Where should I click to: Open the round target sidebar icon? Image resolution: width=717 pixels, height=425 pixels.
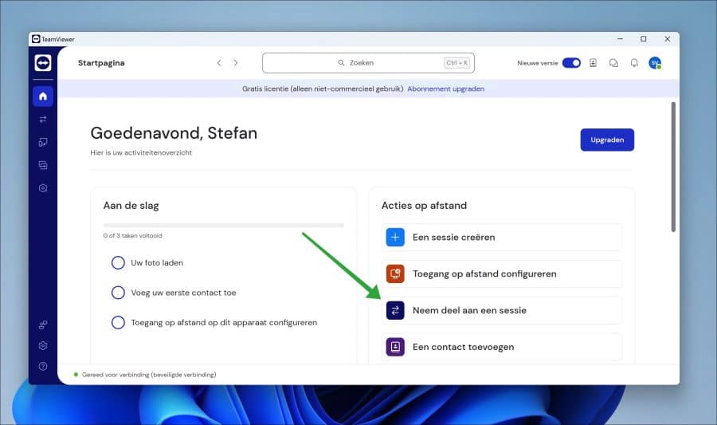click(43, 188)
